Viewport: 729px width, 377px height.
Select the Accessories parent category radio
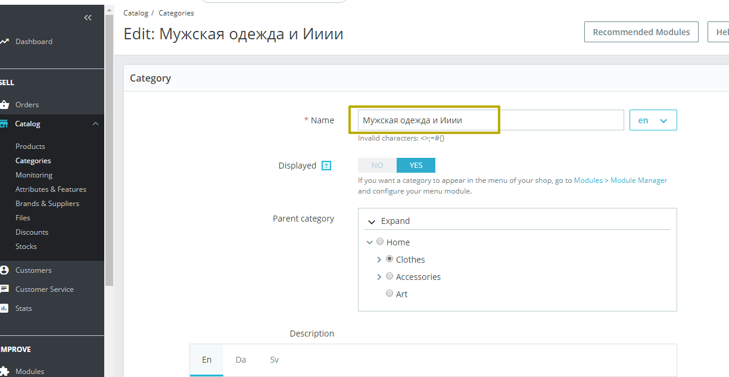tap(390, 276)
